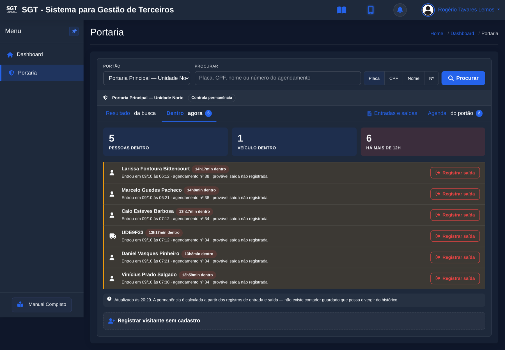
Task: Click the clock icon near Atualizado às 20:29
Action: [x=109, y=299]
